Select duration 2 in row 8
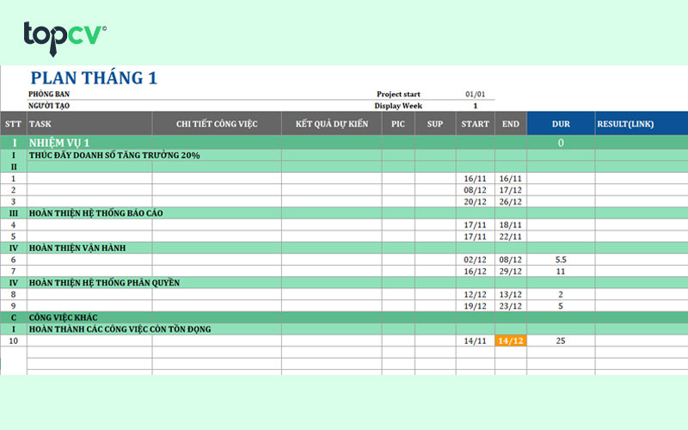The height and width of the screenshot is (430, 688). pyautogui.click(x=561, y=294)
